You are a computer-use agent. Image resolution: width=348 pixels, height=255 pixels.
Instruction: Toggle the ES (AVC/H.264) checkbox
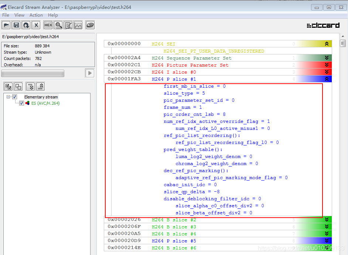coord(21,103)
